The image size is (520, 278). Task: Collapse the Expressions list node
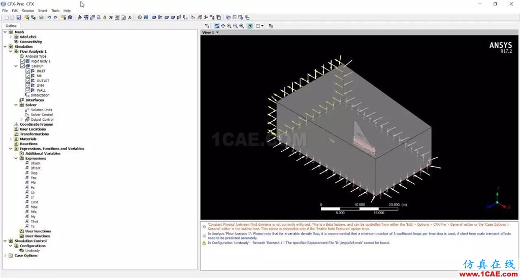point(16,158)
